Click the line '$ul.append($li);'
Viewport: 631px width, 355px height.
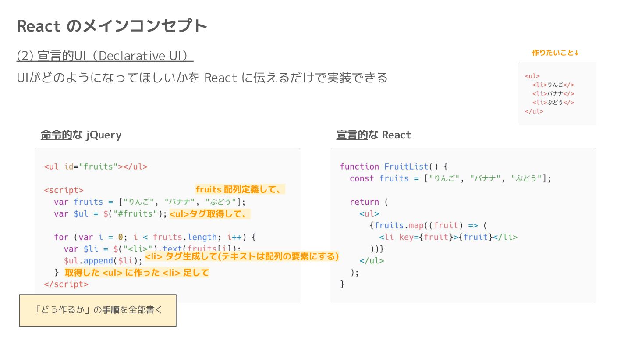(103, 261)
